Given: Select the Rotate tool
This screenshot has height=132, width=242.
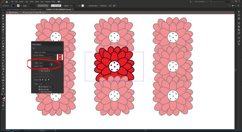Looking at the screenshot, I should point(3,49).
